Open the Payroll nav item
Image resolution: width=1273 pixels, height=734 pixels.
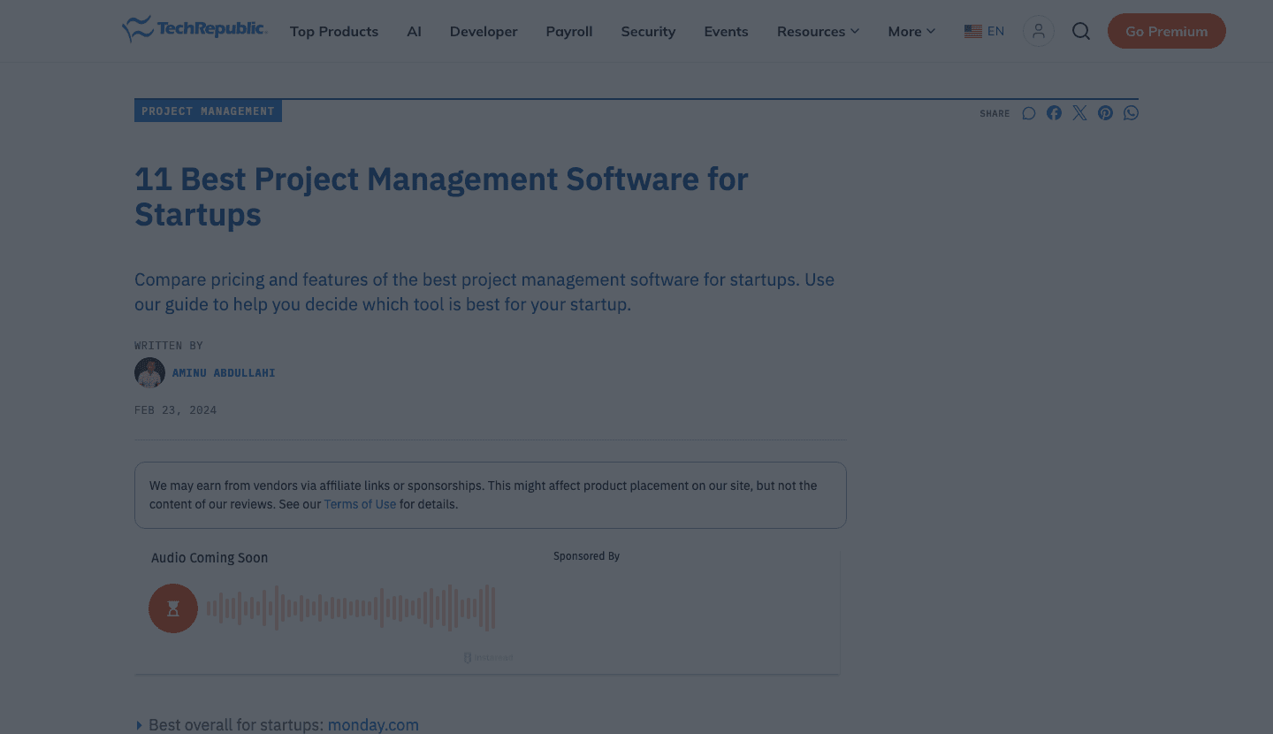pos(569,31)
